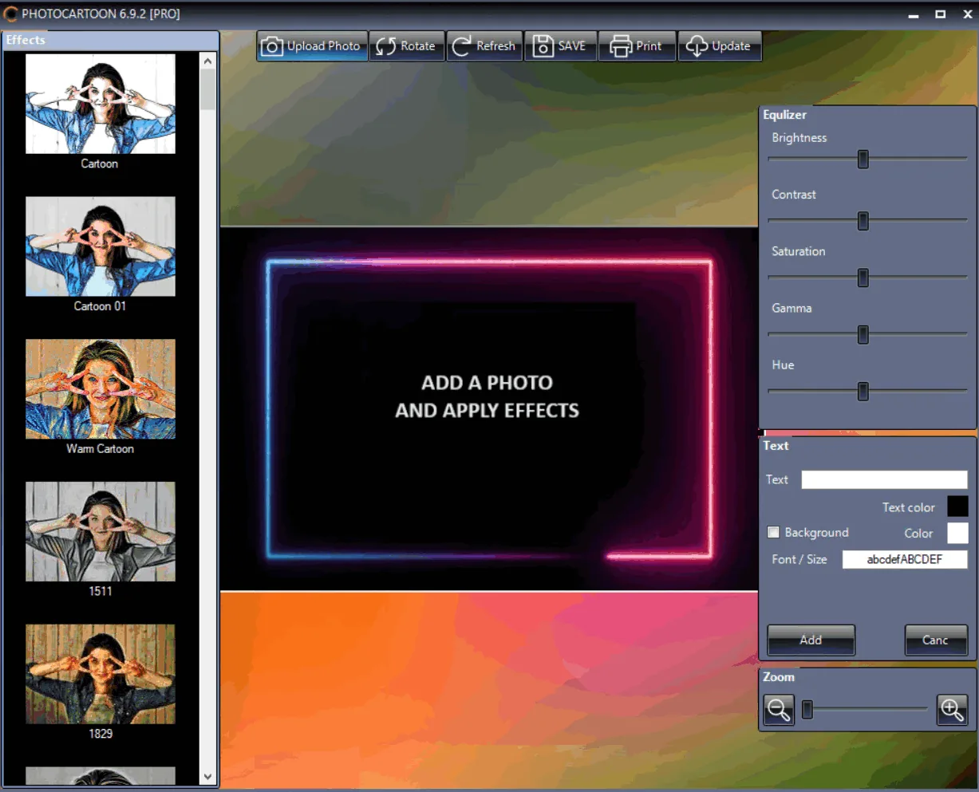979x792 pixels.
Task: Open the Font / Size abcdefABCDEF selector
Action: 905,559
